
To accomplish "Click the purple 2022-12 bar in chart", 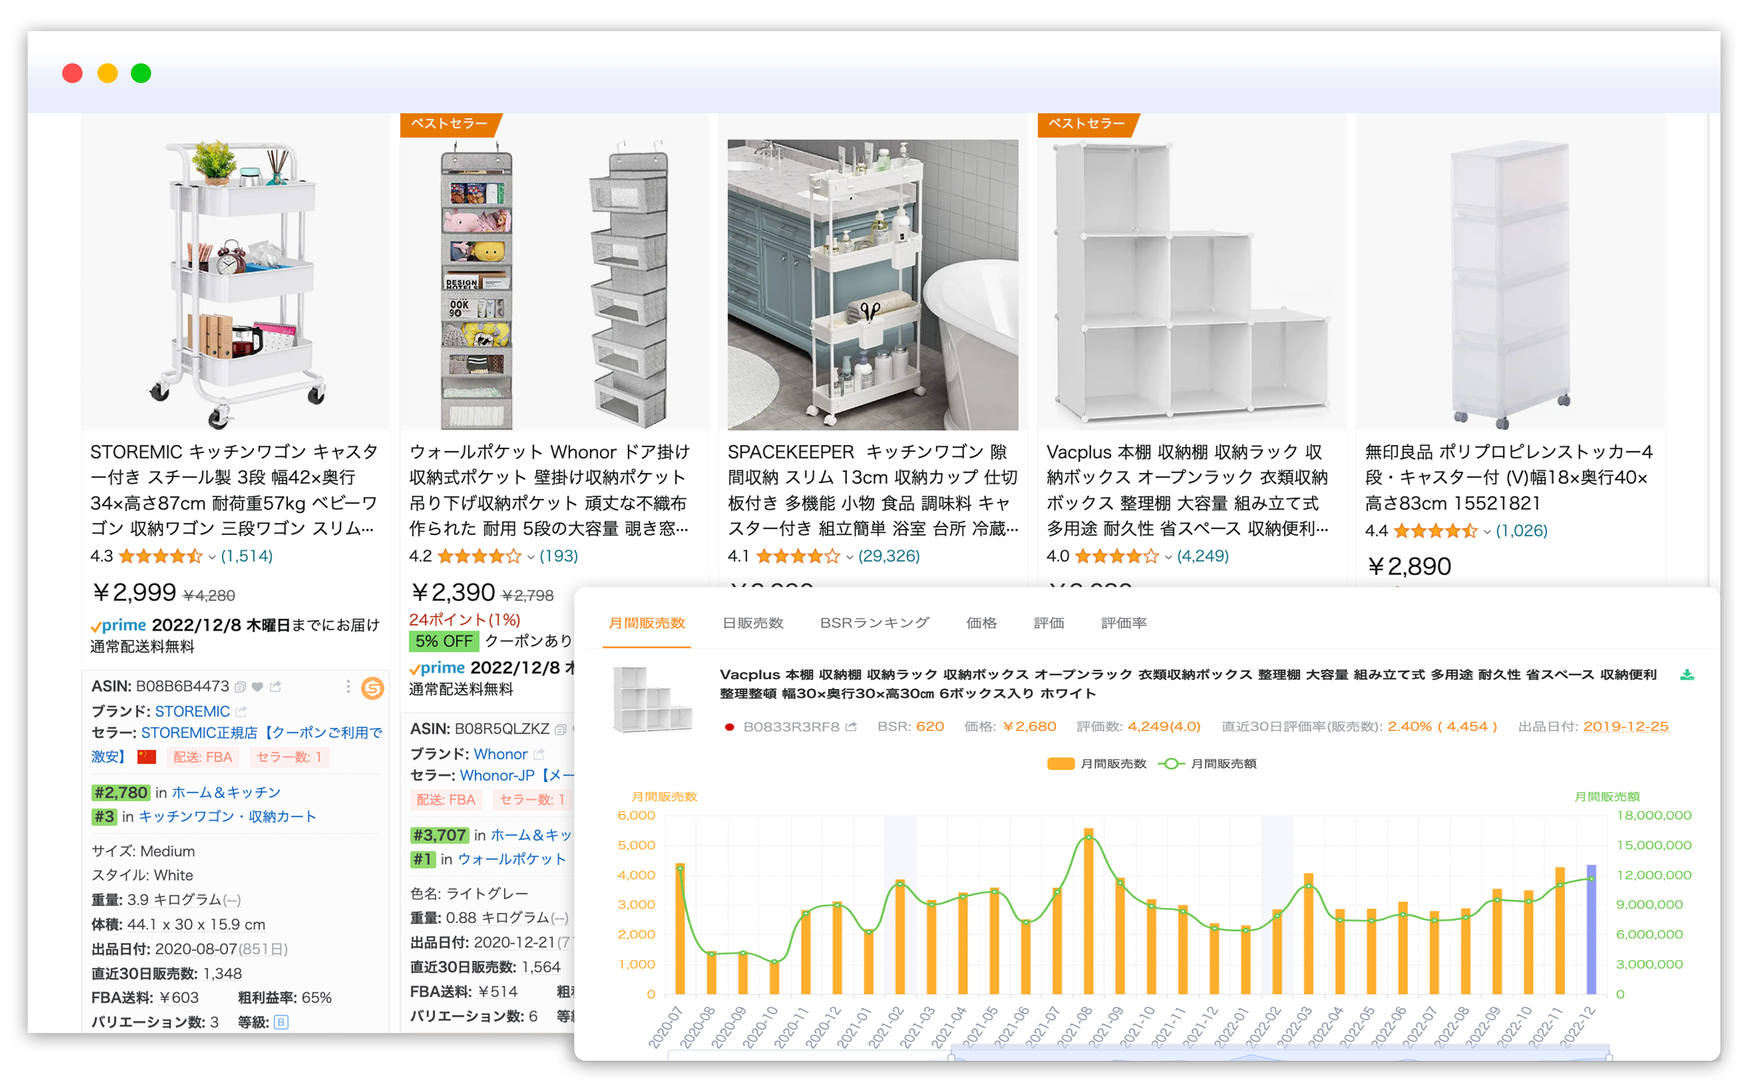I will (1591, 929).
